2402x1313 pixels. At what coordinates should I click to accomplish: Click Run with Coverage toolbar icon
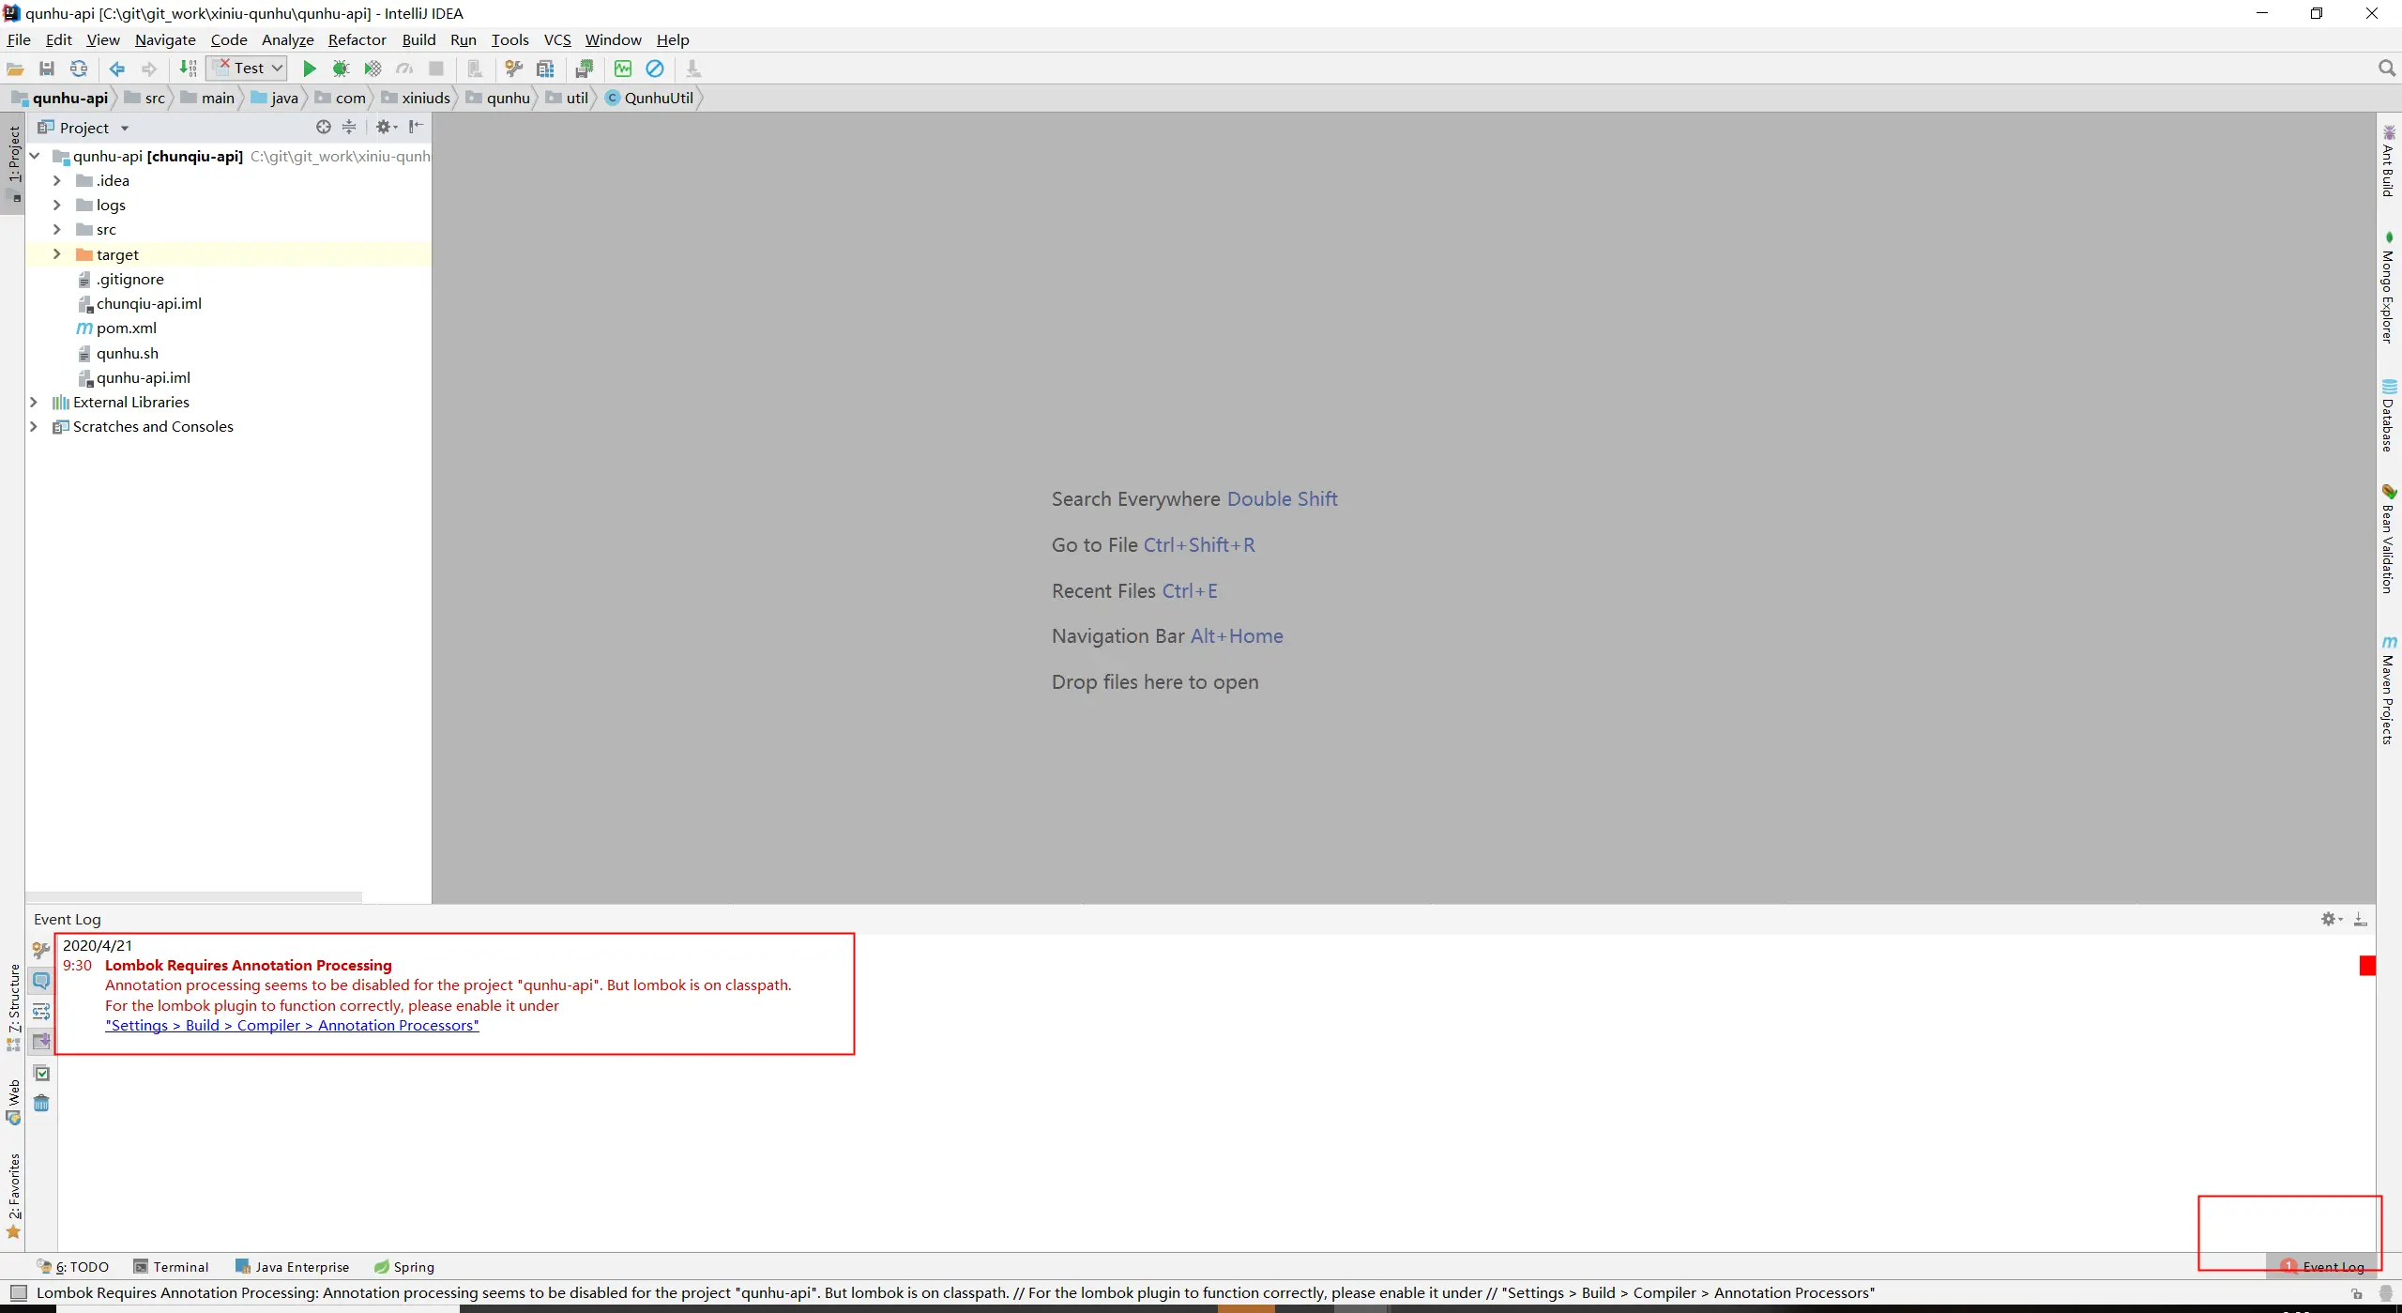(372, 69)
